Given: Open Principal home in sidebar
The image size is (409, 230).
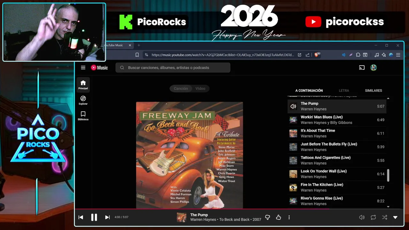Looking at the screenshot, I should tap(83, 85).
